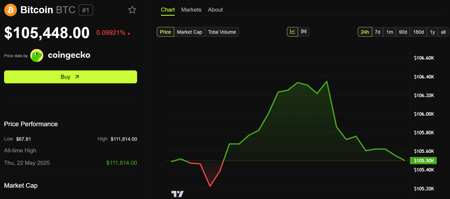The image size is (450, 199).
Task: Click the Price data by label
Action: [x=16, y=56]
